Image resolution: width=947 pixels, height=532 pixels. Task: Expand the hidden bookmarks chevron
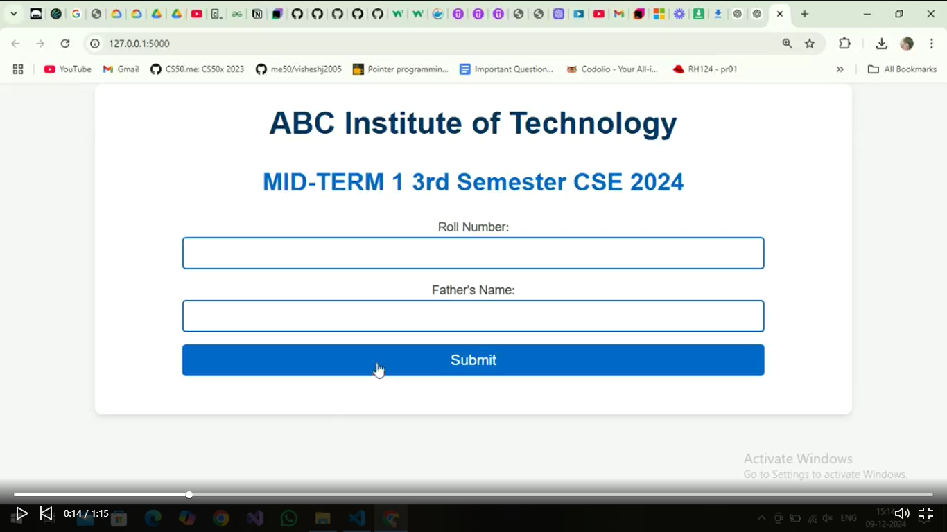click(840, 69)
